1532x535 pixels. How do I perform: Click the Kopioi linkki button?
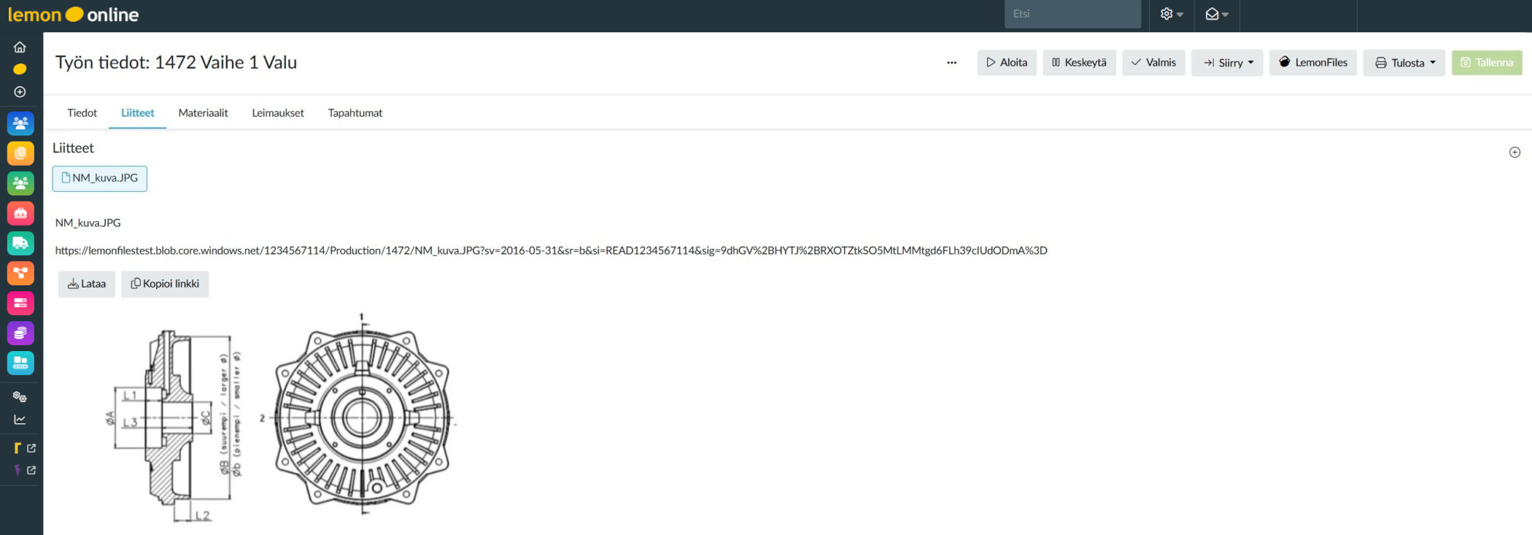(165, 284)
